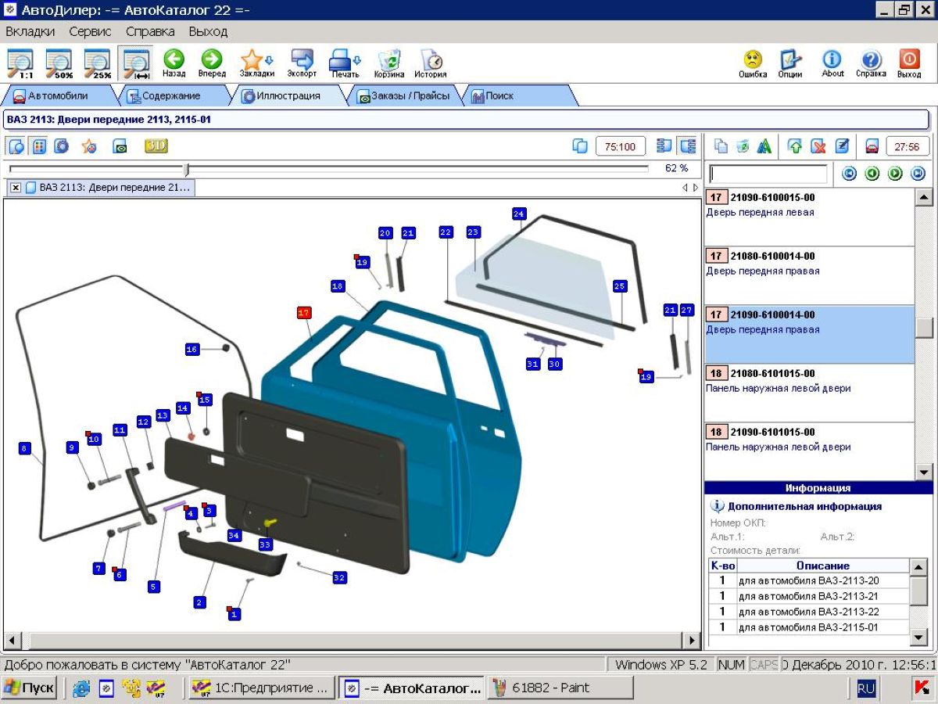
Task: Close the ВАЗ 2113 document tab
Action: (x=16, y=188)
